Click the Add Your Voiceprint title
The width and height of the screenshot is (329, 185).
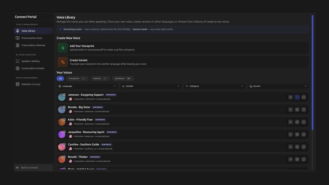(x=82, y=46)
